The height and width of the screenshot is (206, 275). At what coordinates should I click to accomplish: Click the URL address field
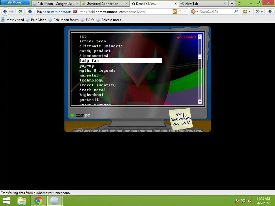point(125,12)
